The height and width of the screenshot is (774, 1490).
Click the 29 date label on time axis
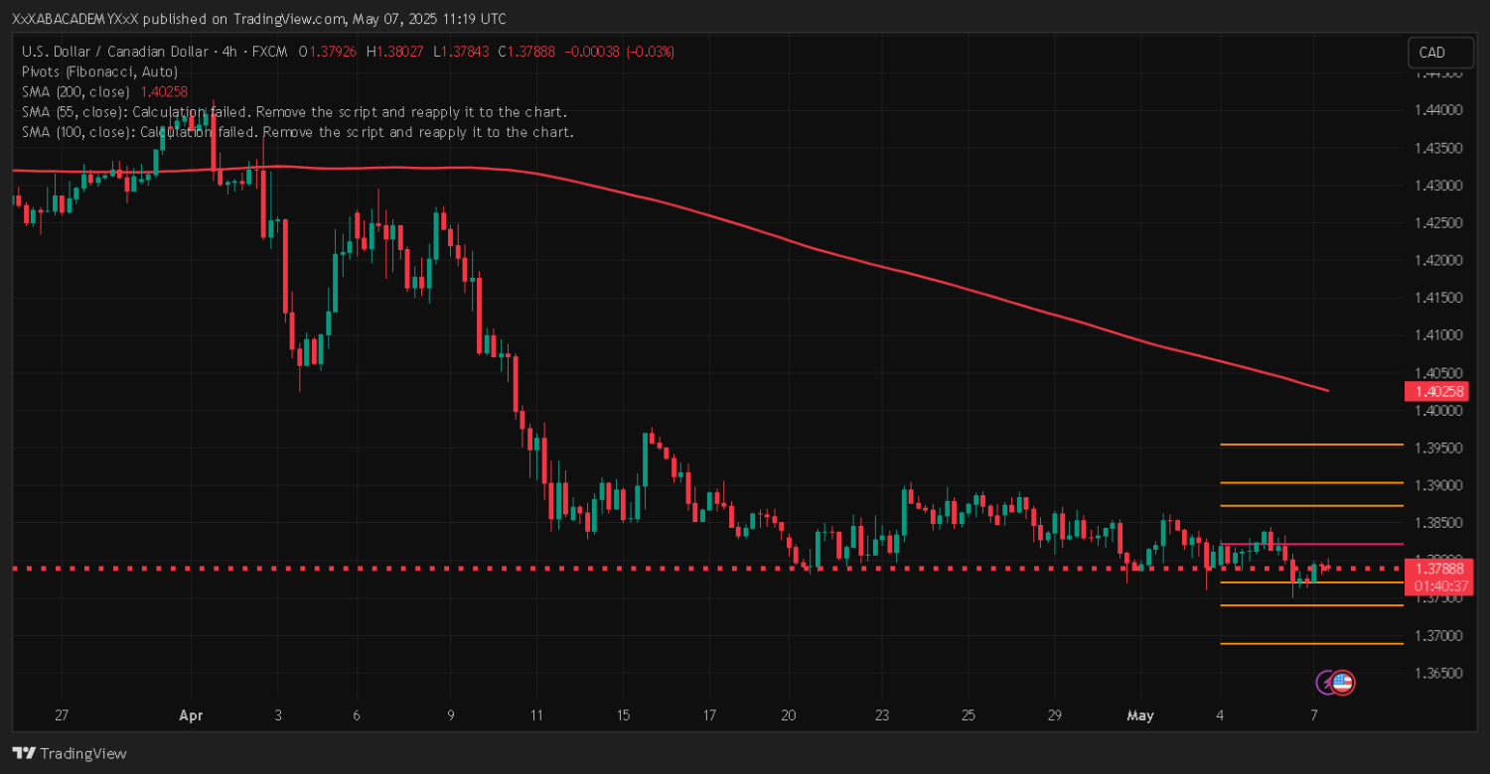pos(1054,714)
